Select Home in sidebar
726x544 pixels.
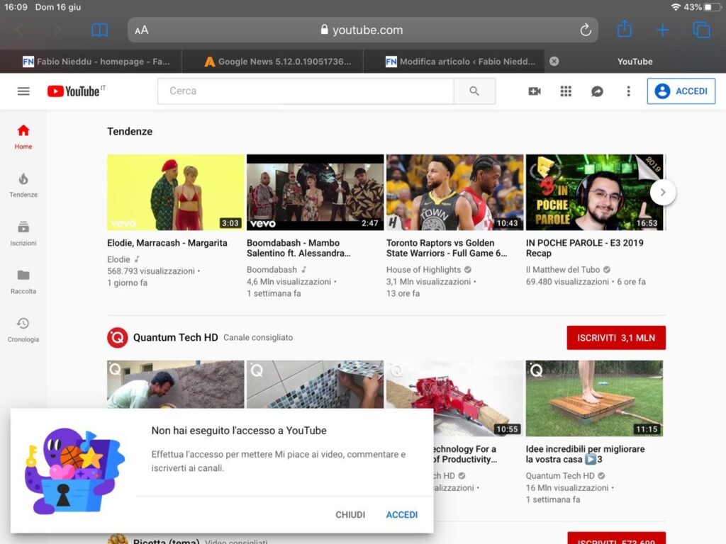tap(23, 137)
